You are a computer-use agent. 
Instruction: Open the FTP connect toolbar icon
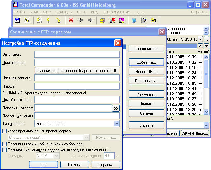(x=112, y=20)
